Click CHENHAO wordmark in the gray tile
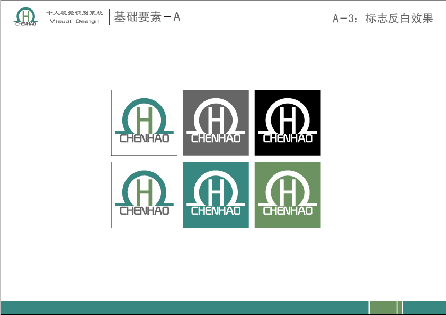Image resolution: width=446 pixels, height=315 pixels. click(216, 138)
